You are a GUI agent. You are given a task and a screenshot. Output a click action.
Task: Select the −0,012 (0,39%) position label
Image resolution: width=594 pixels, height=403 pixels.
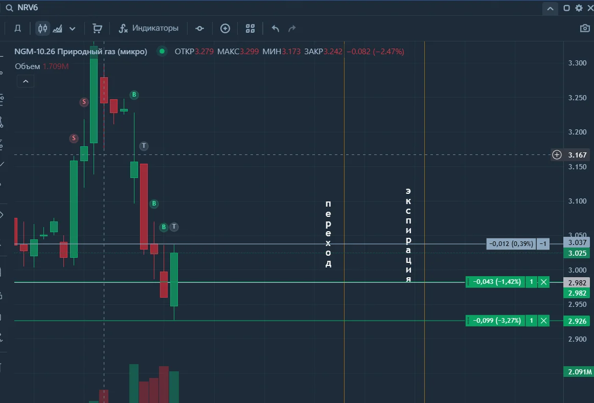[x=511, y=244]
